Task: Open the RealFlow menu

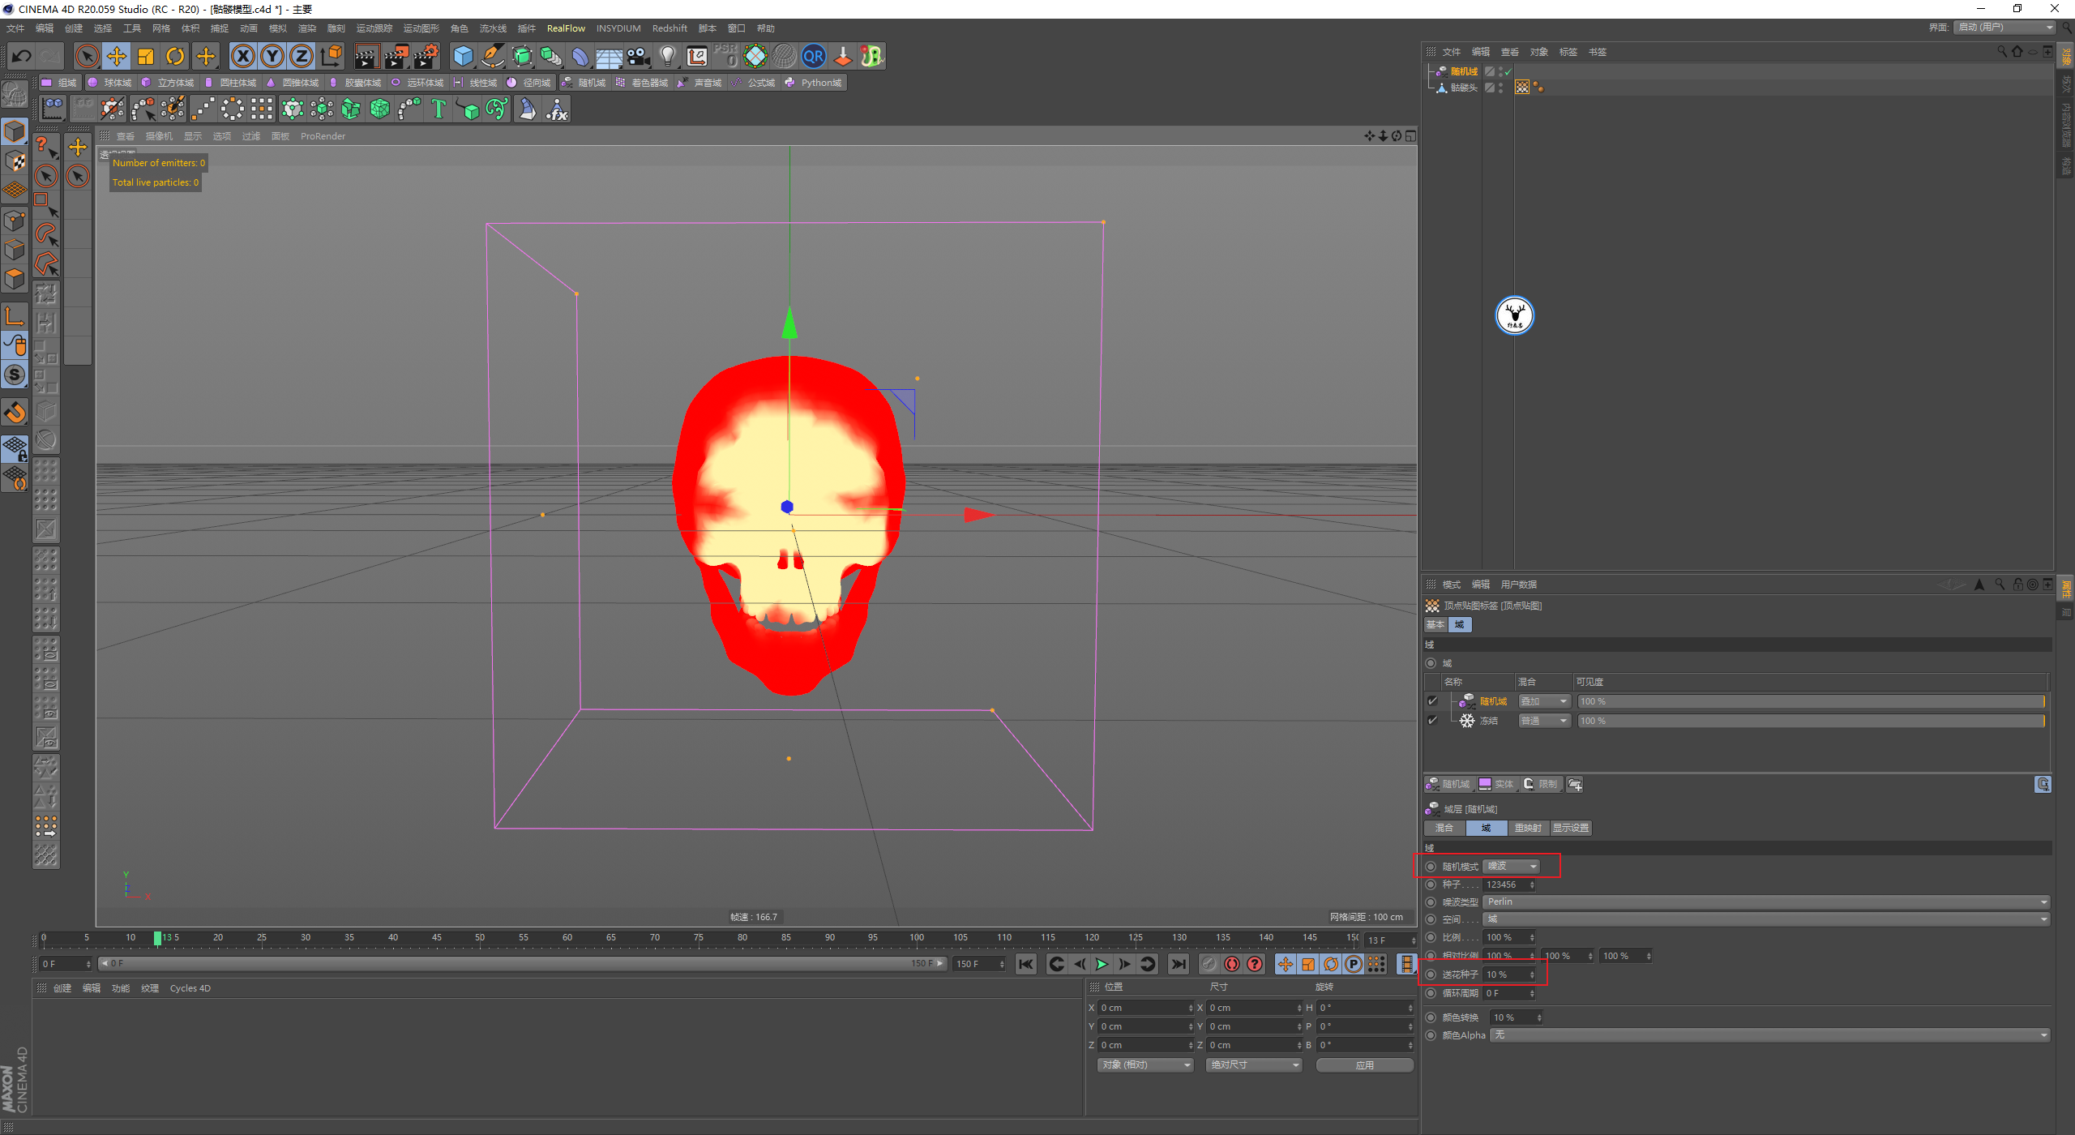Action: click(565, 28)
